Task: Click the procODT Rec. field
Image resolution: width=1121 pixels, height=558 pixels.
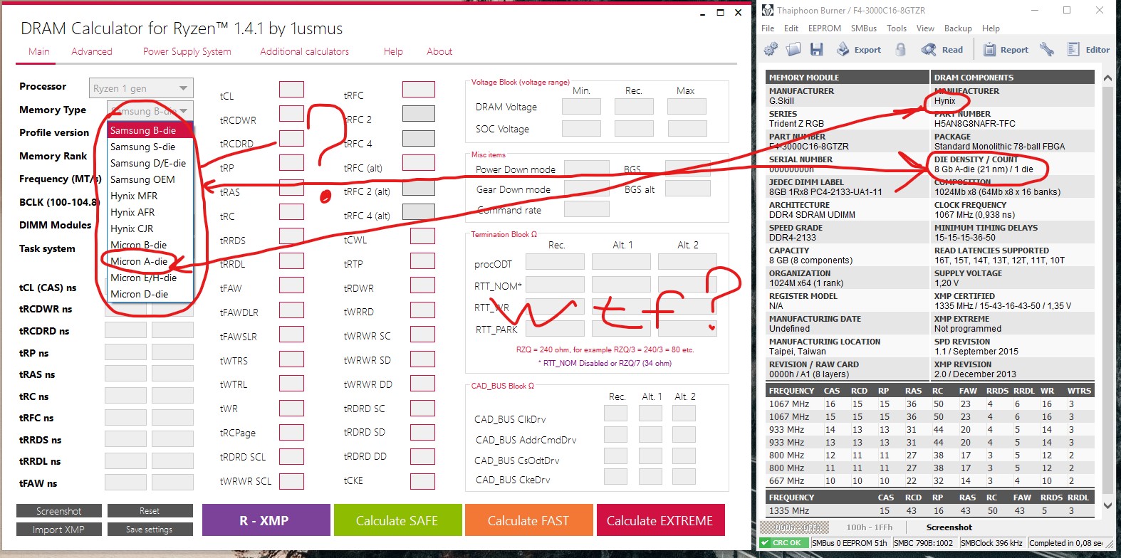Action: click(555, 262)
